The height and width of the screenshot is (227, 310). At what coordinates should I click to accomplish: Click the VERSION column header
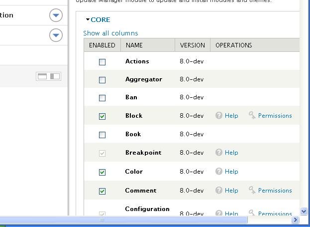(x=193, y=45)
